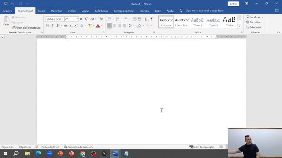Open the font size 22 dropdown
The image size is (282, 158).
tap(77, 19)
